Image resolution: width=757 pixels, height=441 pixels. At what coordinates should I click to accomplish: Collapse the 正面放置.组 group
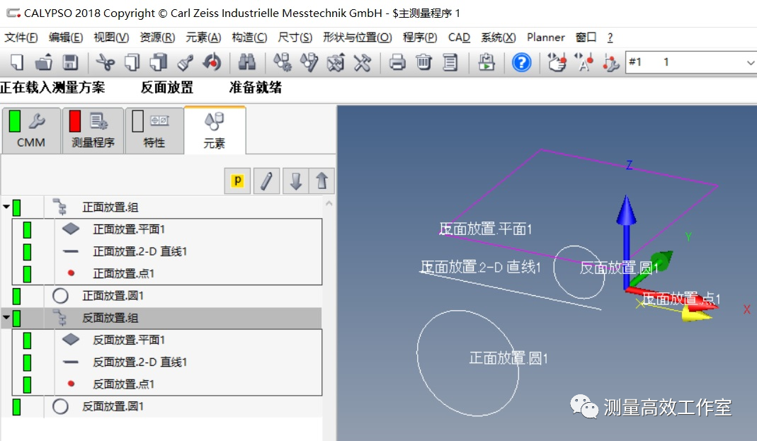click(6, 207)
